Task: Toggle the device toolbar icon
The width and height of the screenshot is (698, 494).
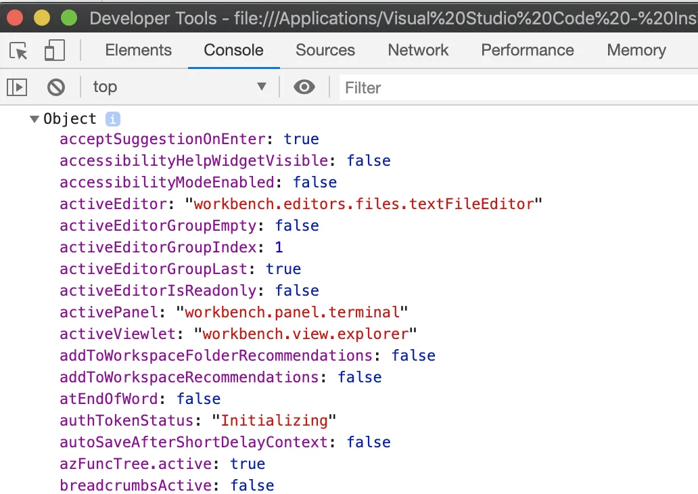Action: click(54, 51)
